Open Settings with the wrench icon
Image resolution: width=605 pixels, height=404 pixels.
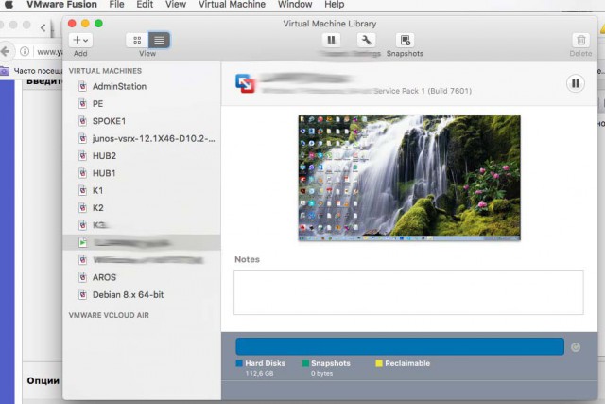366,40
